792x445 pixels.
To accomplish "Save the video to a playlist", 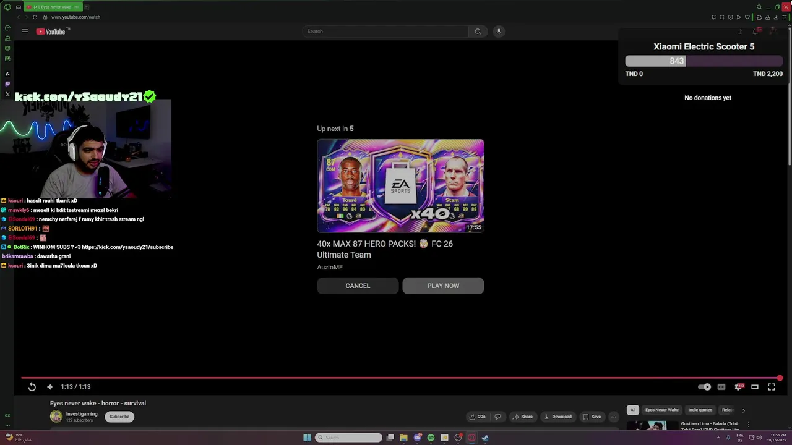I will point(592,417).
